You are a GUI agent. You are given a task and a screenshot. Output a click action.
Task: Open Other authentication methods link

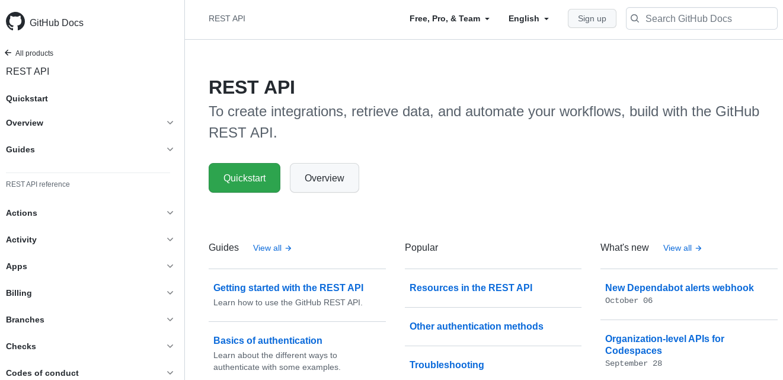coord(477,326)
